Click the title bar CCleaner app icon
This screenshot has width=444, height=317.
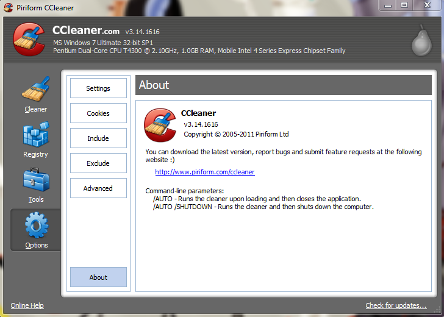coord(8,7)
